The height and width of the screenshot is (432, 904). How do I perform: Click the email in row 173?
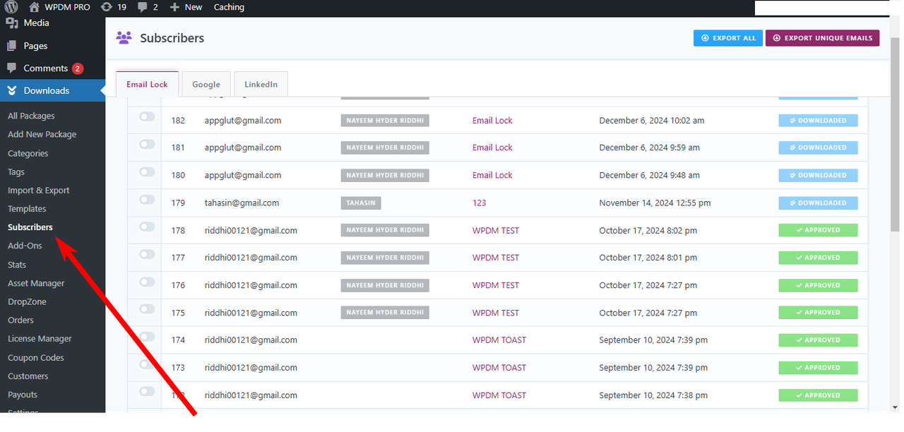251,368
